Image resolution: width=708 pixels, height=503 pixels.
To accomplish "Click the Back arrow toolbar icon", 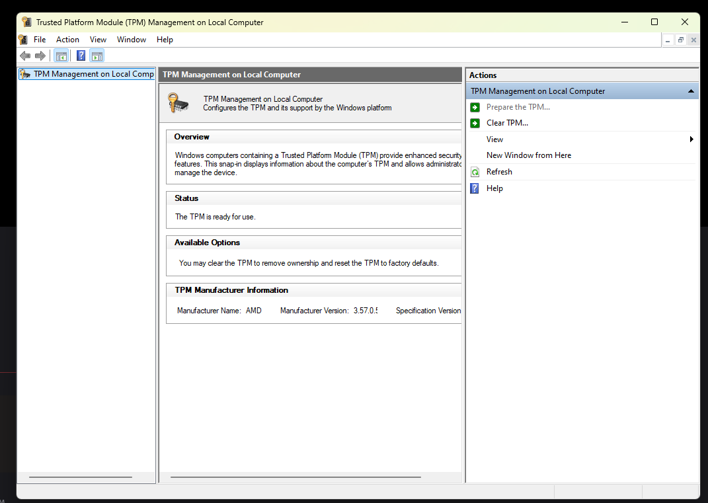I will 25,56.
